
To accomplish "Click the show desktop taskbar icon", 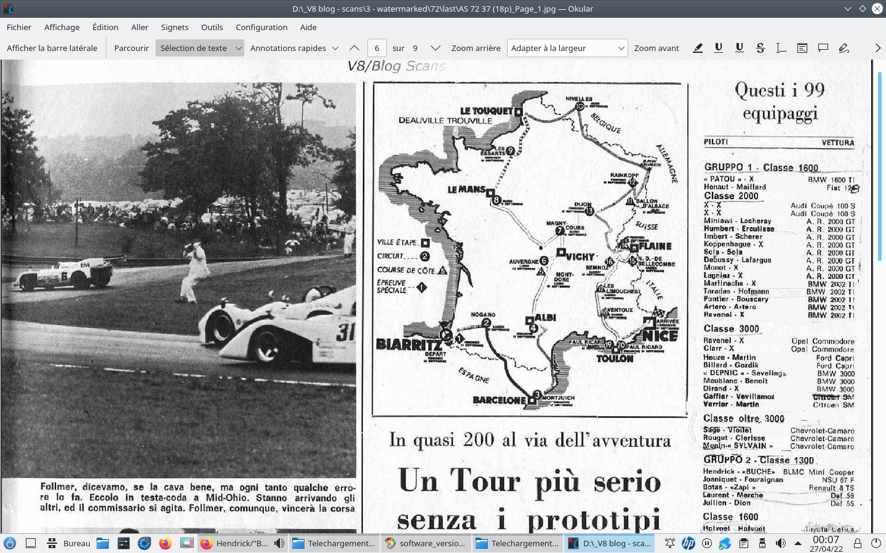I will (30, 543).
